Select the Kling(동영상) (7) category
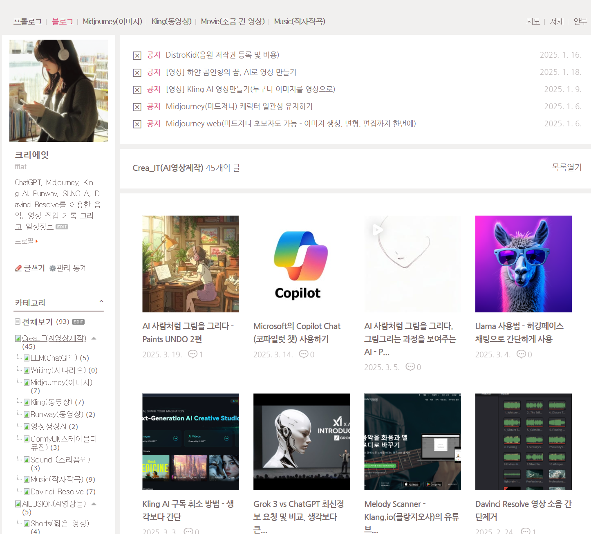This screenshot has width=591, height=534. 57,402
